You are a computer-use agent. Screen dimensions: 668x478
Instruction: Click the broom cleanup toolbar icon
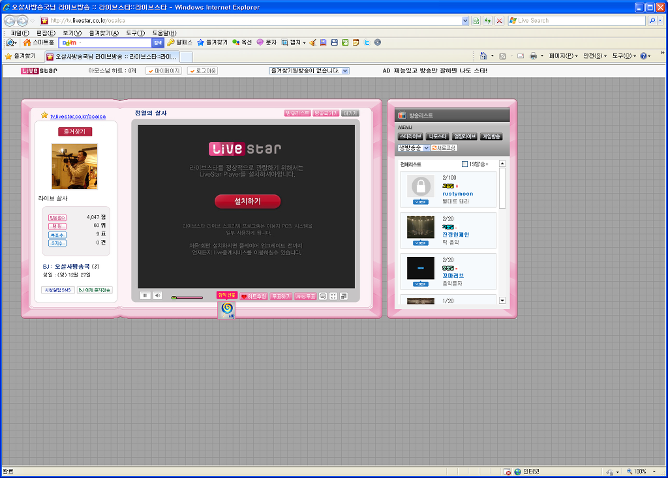tap(312, 42)
